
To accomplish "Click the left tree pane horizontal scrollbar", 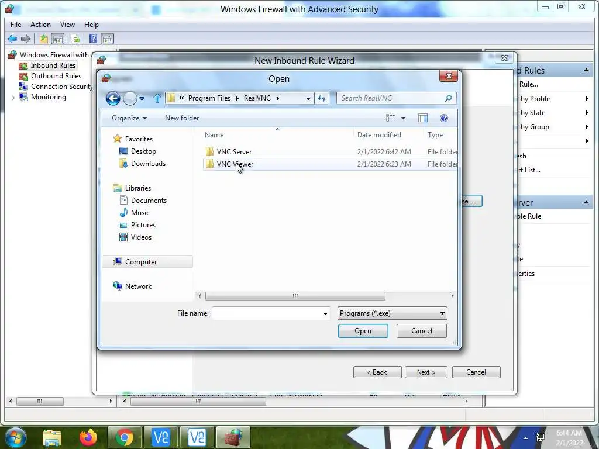I will click(40, 401).
